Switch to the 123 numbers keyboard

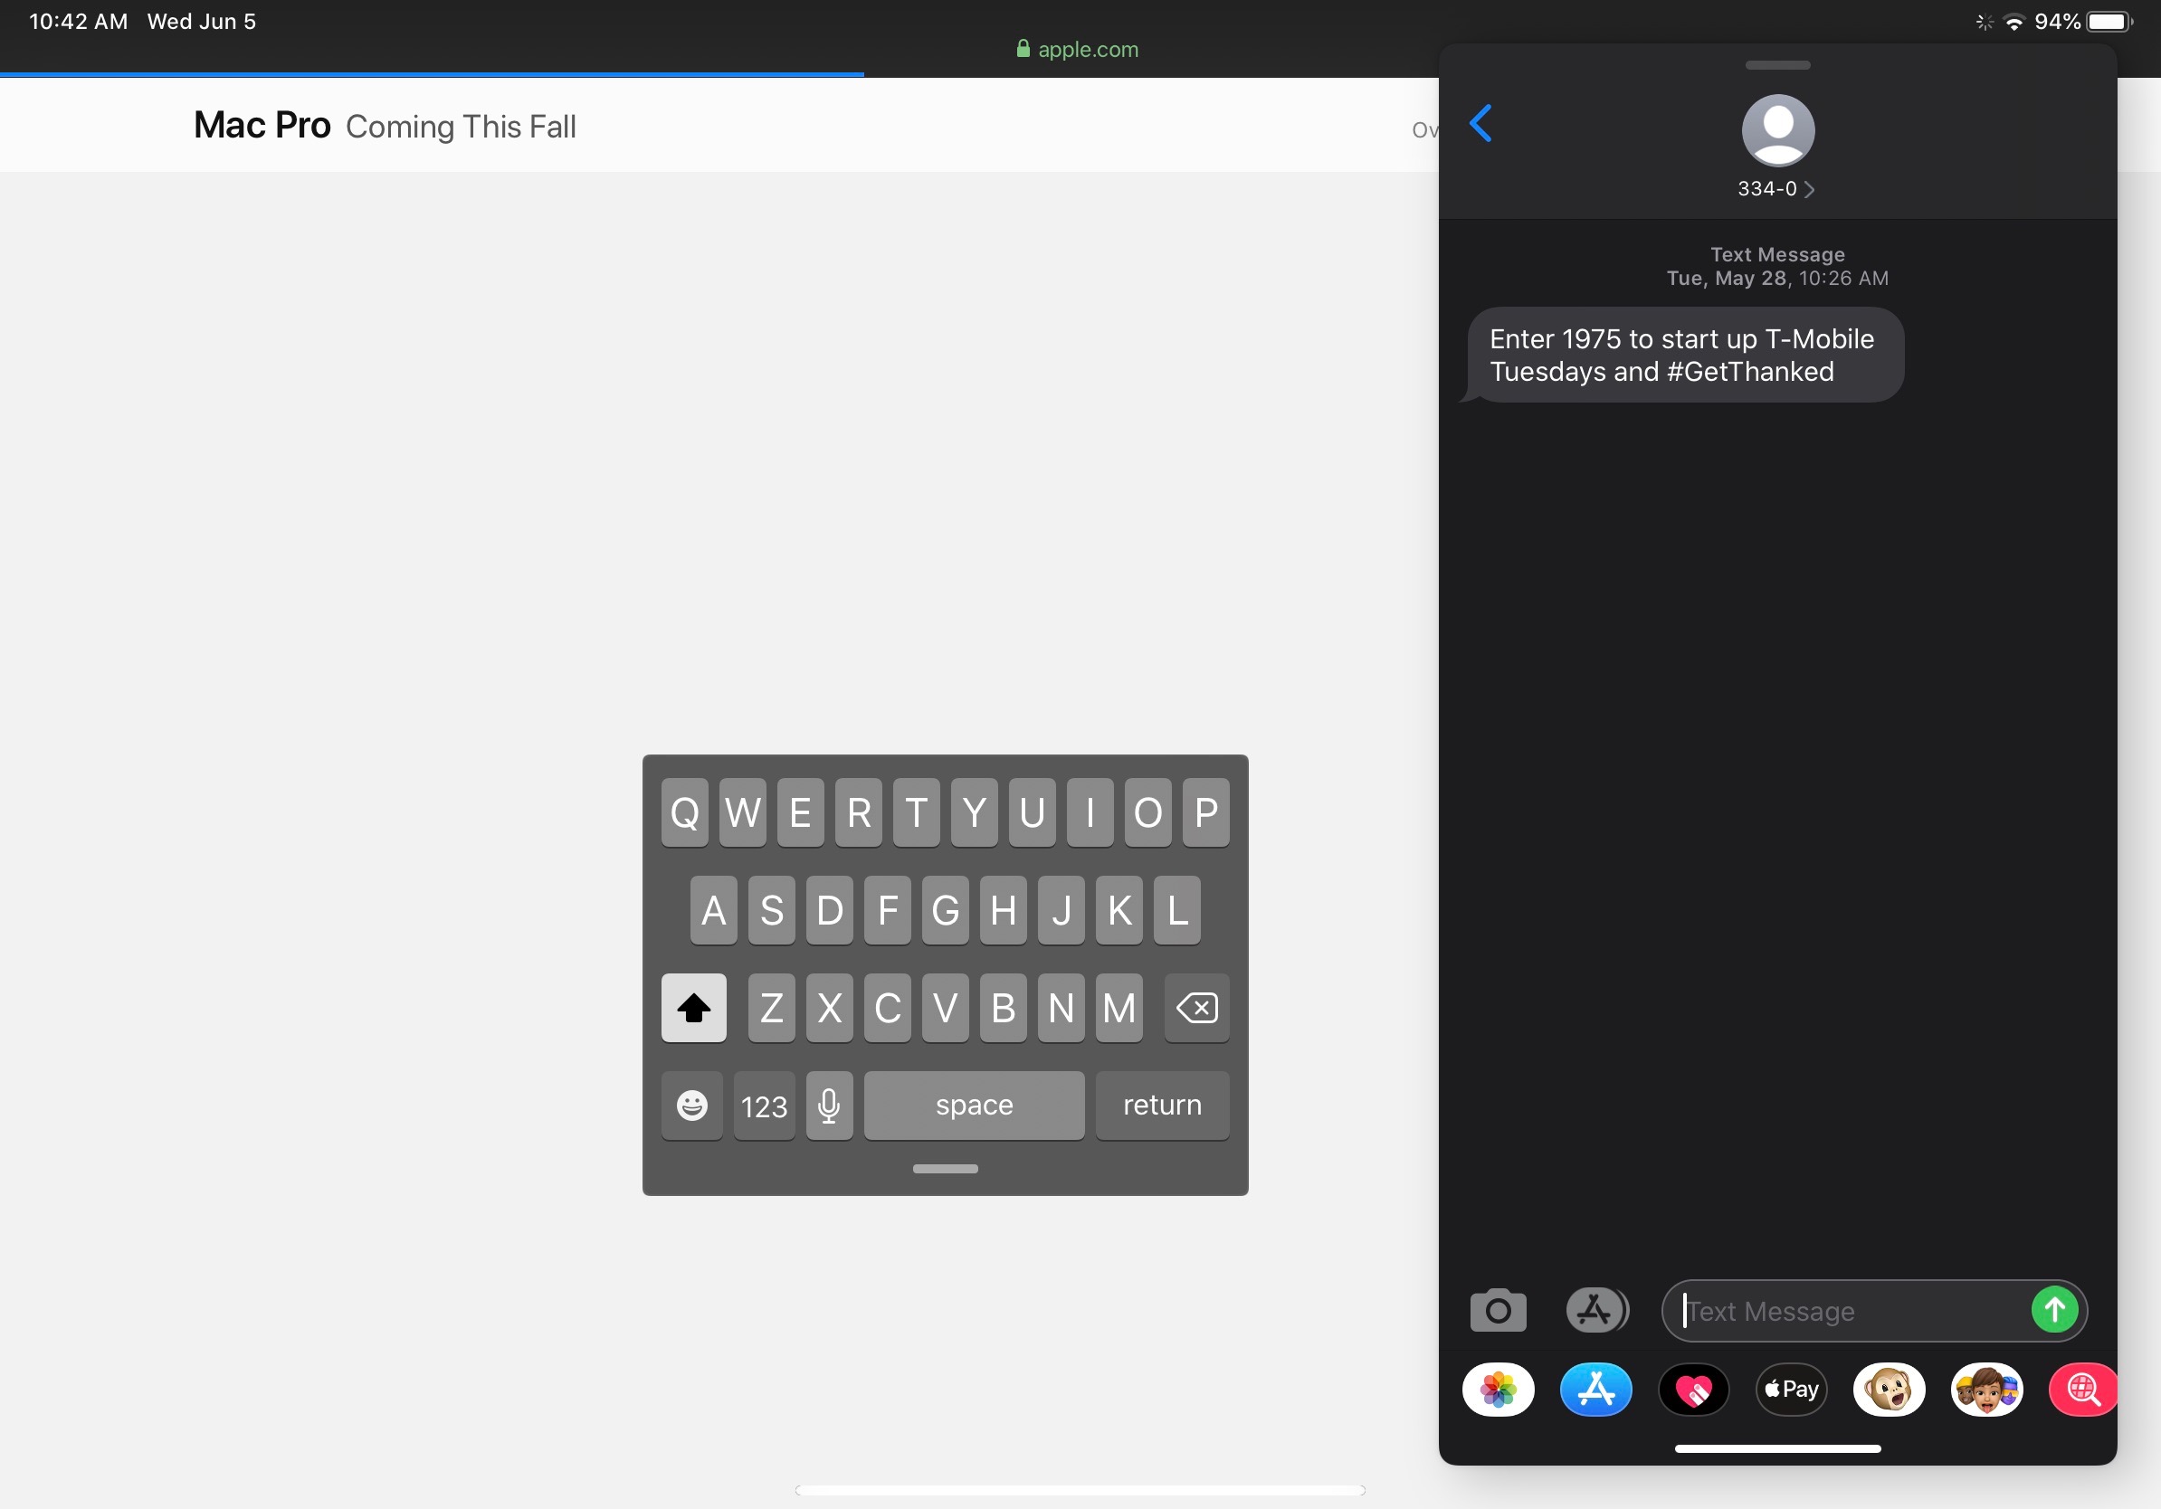pyautogui.click(x=765, y=1106)
